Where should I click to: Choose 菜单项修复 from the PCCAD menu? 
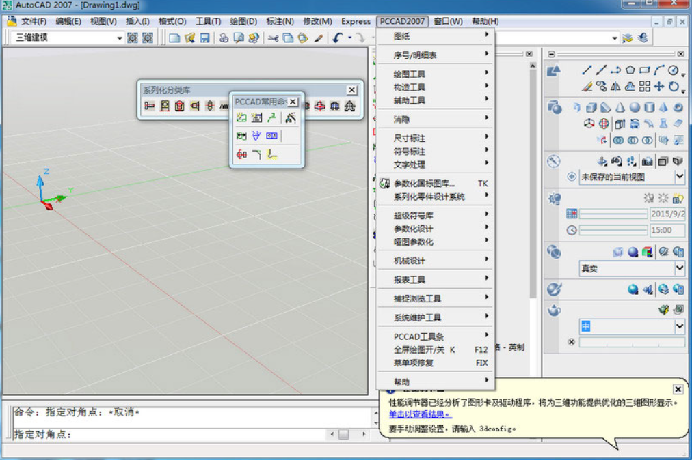click(436, 363)
